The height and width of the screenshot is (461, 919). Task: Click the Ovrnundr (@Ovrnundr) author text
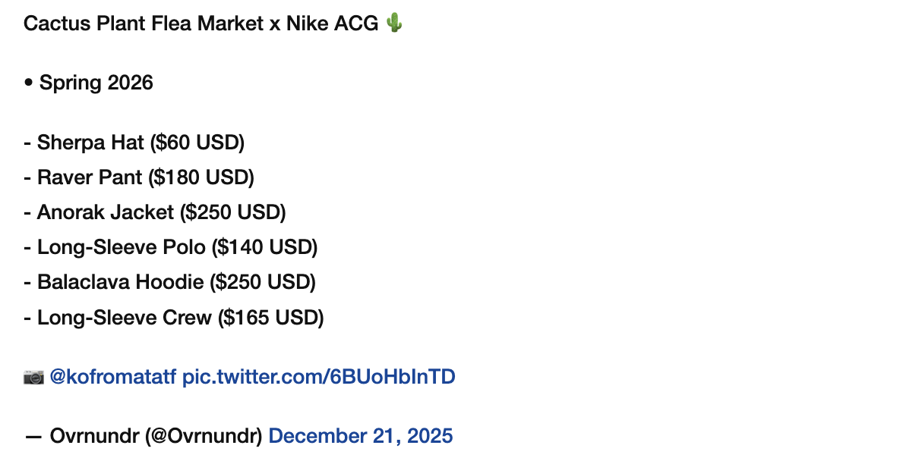point(156,436)
